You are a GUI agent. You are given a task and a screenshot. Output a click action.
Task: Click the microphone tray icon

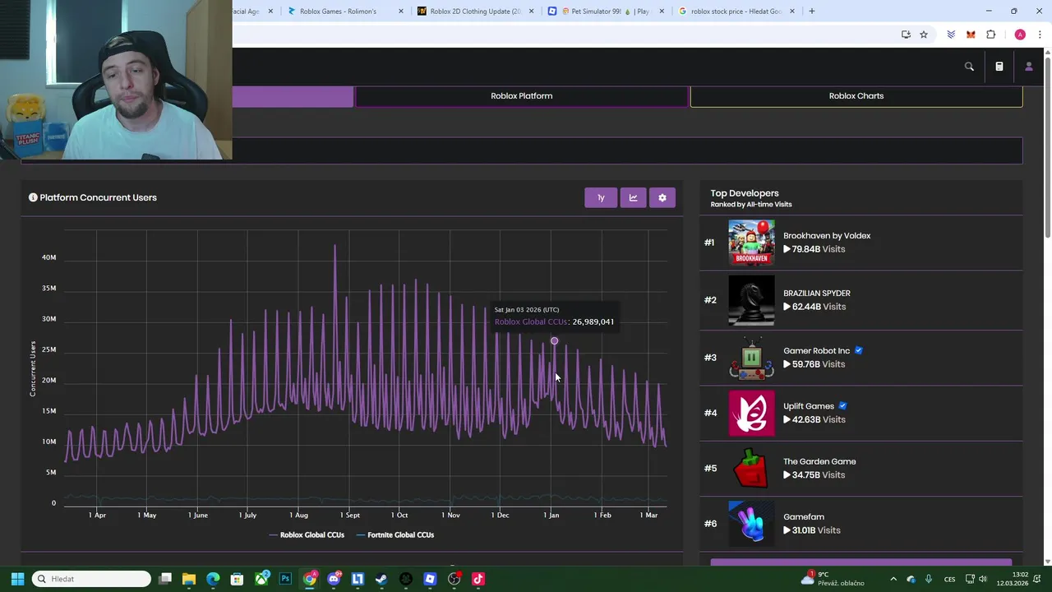tap(929, 579)
